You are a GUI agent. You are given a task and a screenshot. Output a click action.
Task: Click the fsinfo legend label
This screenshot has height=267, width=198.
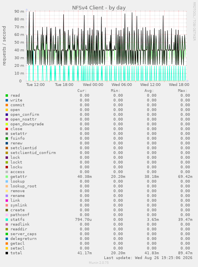coord(18,138)
